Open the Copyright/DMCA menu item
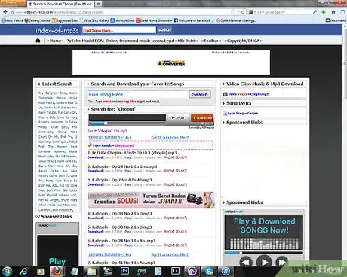 click(243, 41)
